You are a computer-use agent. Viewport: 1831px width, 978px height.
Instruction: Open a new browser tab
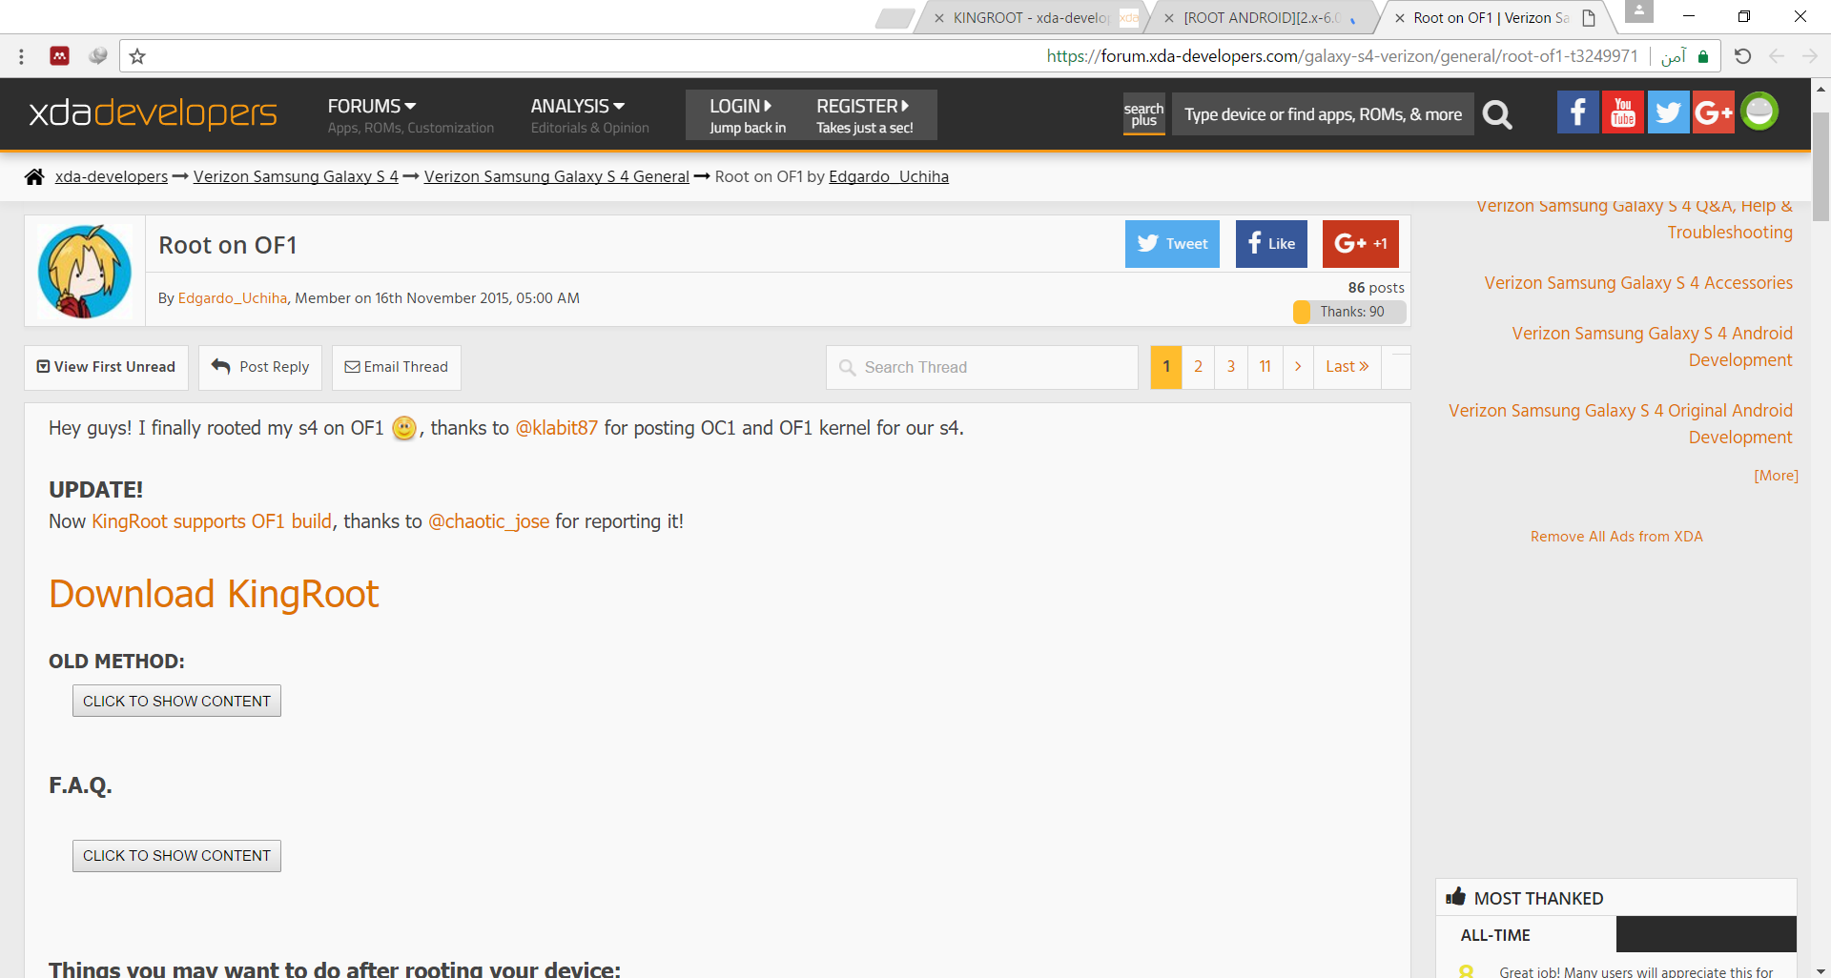(x=895, y=17)
